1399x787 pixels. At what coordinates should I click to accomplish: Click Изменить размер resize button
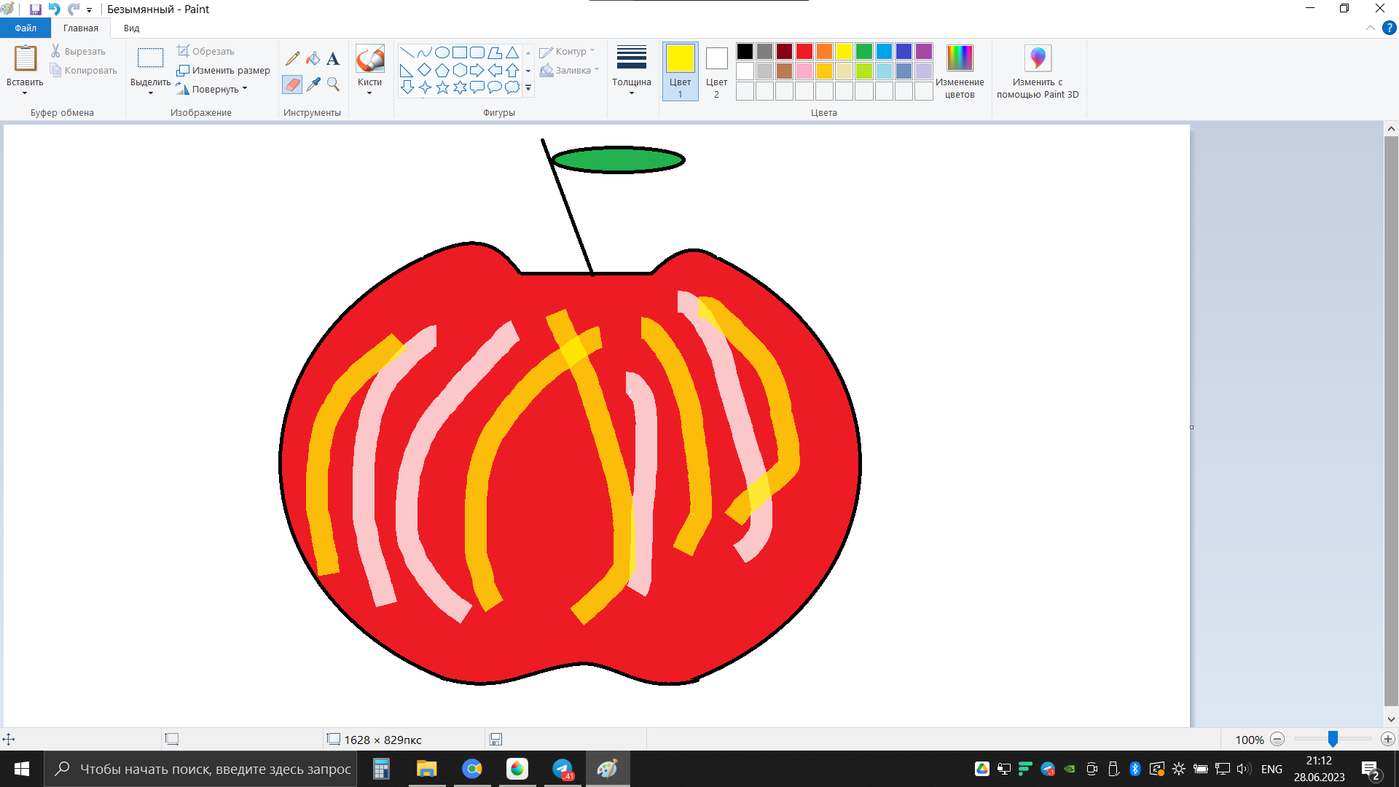223,71
